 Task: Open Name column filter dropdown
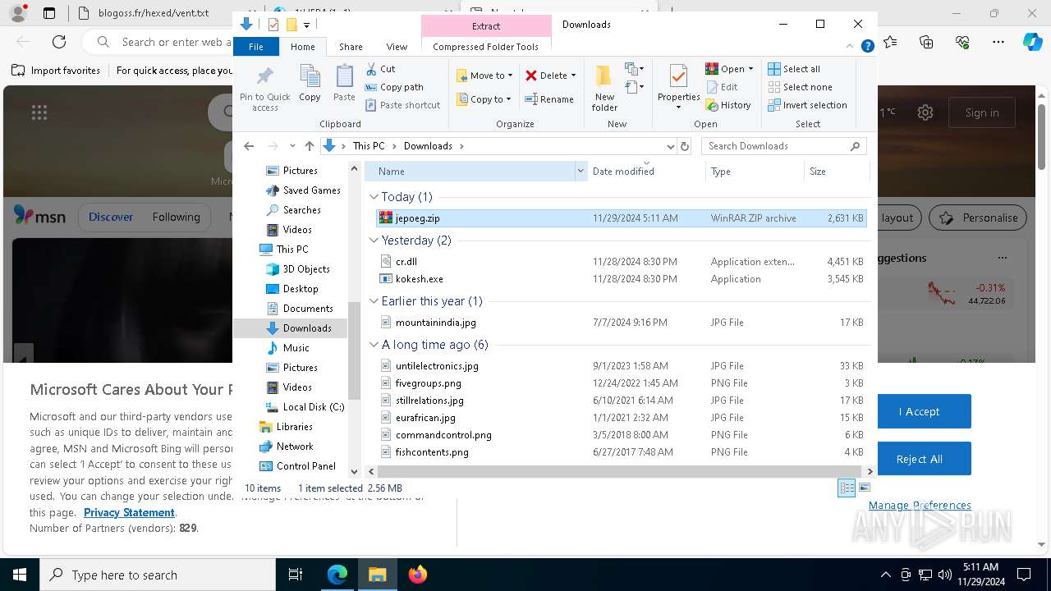(581, 172)
